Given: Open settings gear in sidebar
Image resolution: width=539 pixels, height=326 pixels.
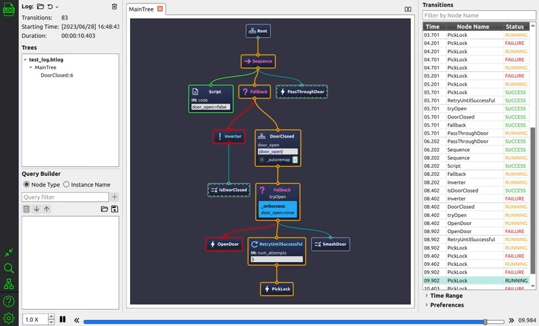Looking at the screenshot, I should click(9, 318).
